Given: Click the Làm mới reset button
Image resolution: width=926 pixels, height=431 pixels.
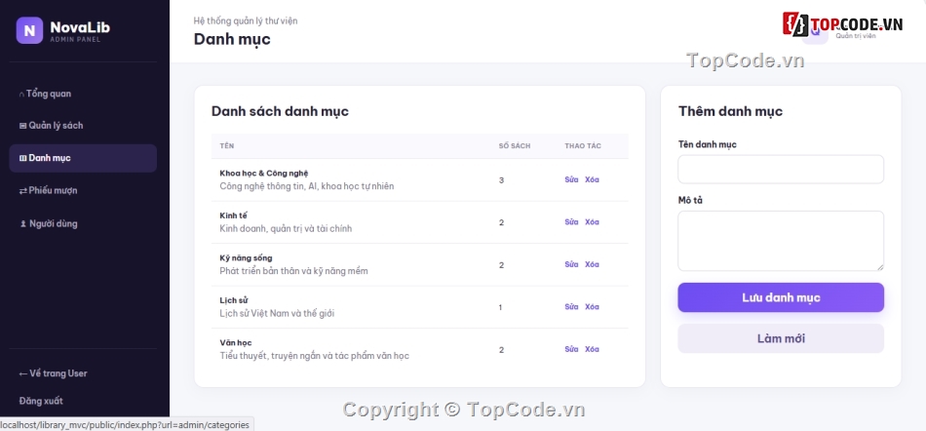Looking at the screenshot, I should (781, 339).
